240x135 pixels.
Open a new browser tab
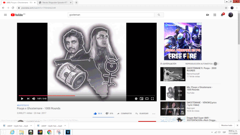(76, 3)
